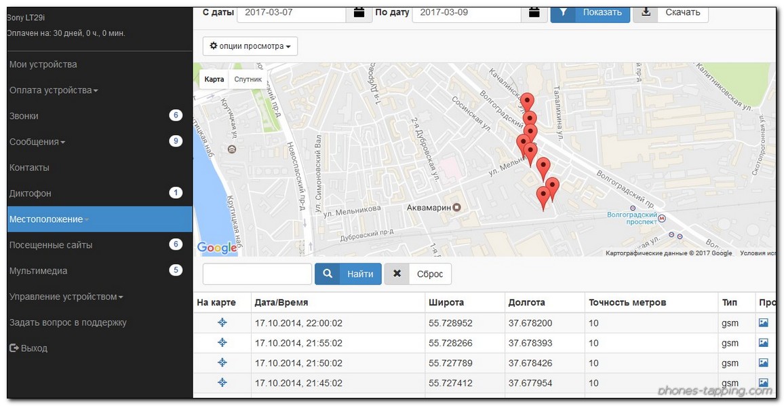The height and width of the screenshot is (406, 784).
Task: Click the Найти search button
Action: 348,274
